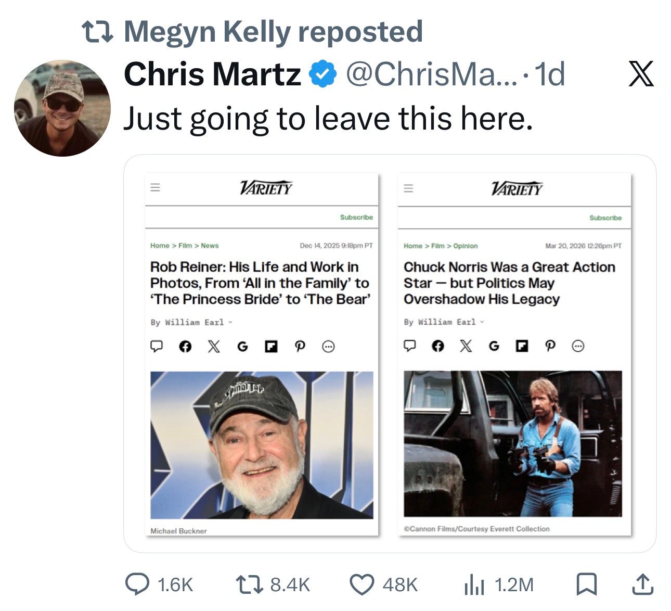Share the tweet via the upload arrow icon

point(642,584)
